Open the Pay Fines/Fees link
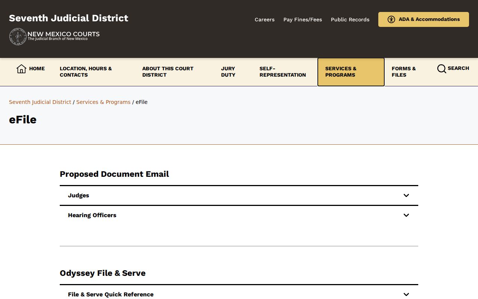The image size is (478, 299). [302, 19]
